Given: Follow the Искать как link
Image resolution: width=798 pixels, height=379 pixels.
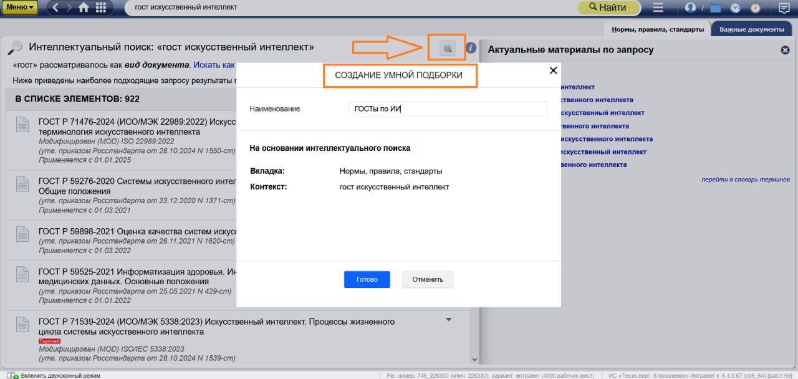Looking at the screenshot, I should point(214,65).
